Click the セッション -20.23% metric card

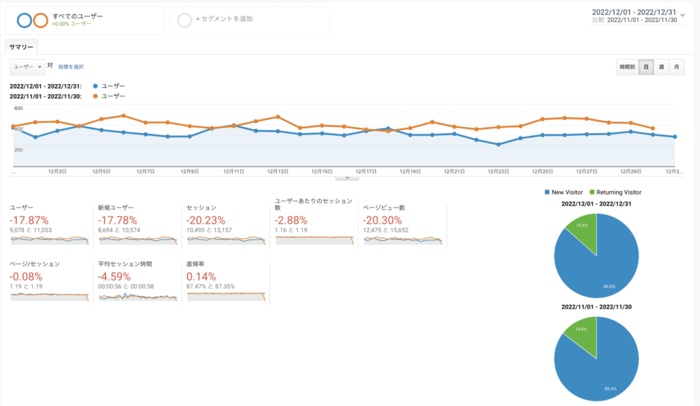pyautogui.click(x=226, y=225)
